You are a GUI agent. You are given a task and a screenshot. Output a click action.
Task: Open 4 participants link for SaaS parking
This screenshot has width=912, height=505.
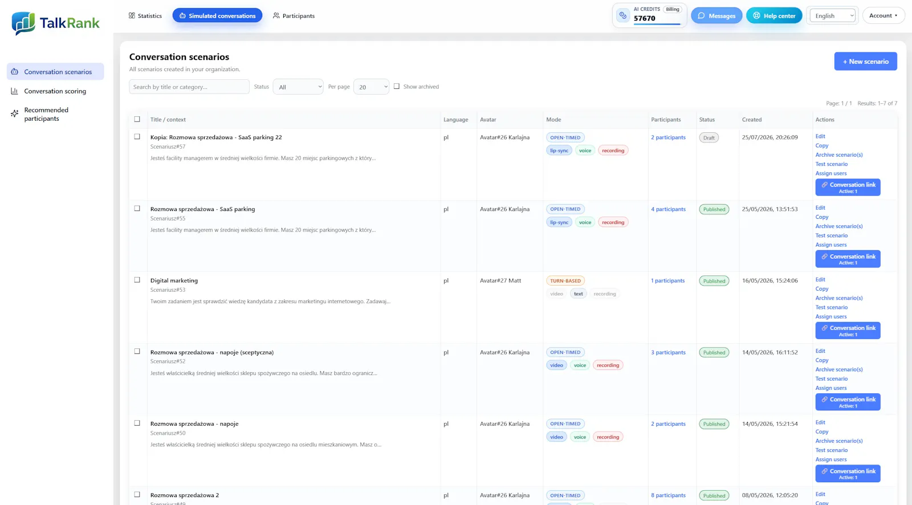668,209
